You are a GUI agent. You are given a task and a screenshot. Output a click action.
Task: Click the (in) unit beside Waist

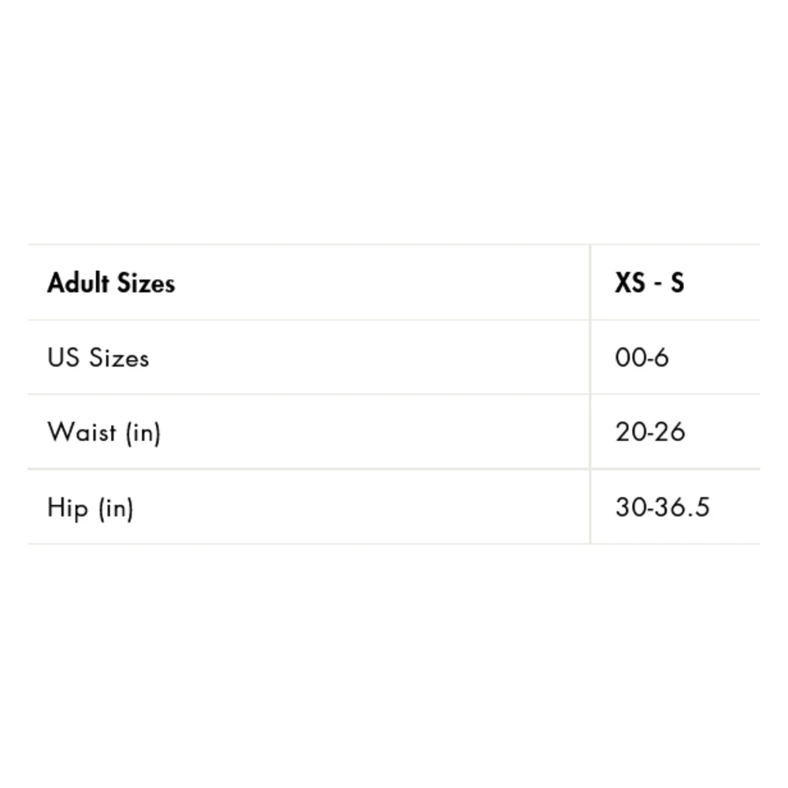pos(143,433)
